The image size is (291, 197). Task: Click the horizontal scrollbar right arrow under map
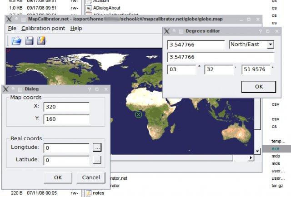coord(250,158)
